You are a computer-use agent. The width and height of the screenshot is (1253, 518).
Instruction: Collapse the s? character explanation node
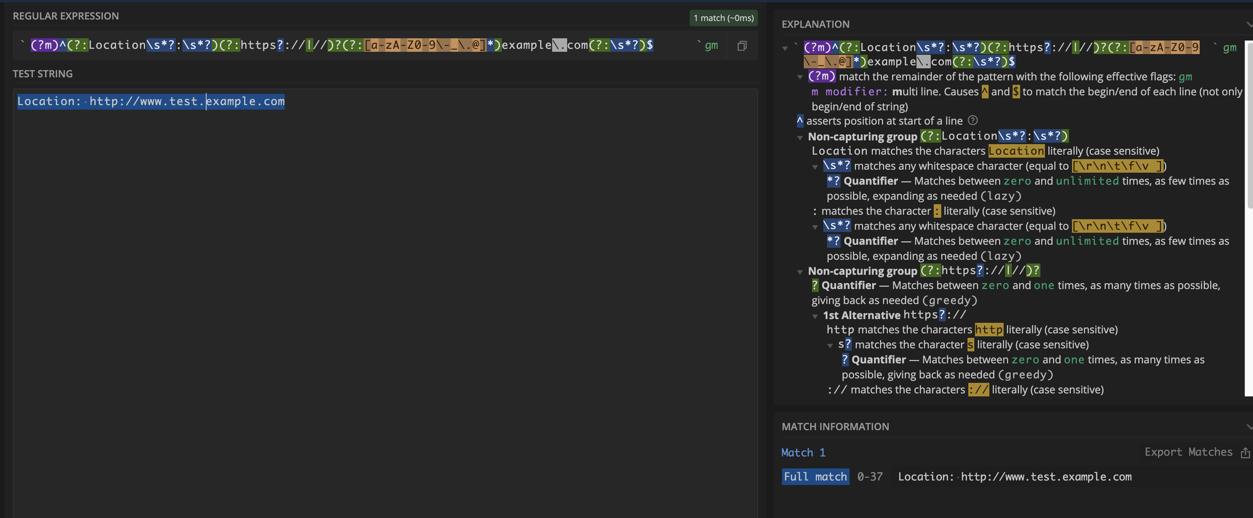click(830, 345)
